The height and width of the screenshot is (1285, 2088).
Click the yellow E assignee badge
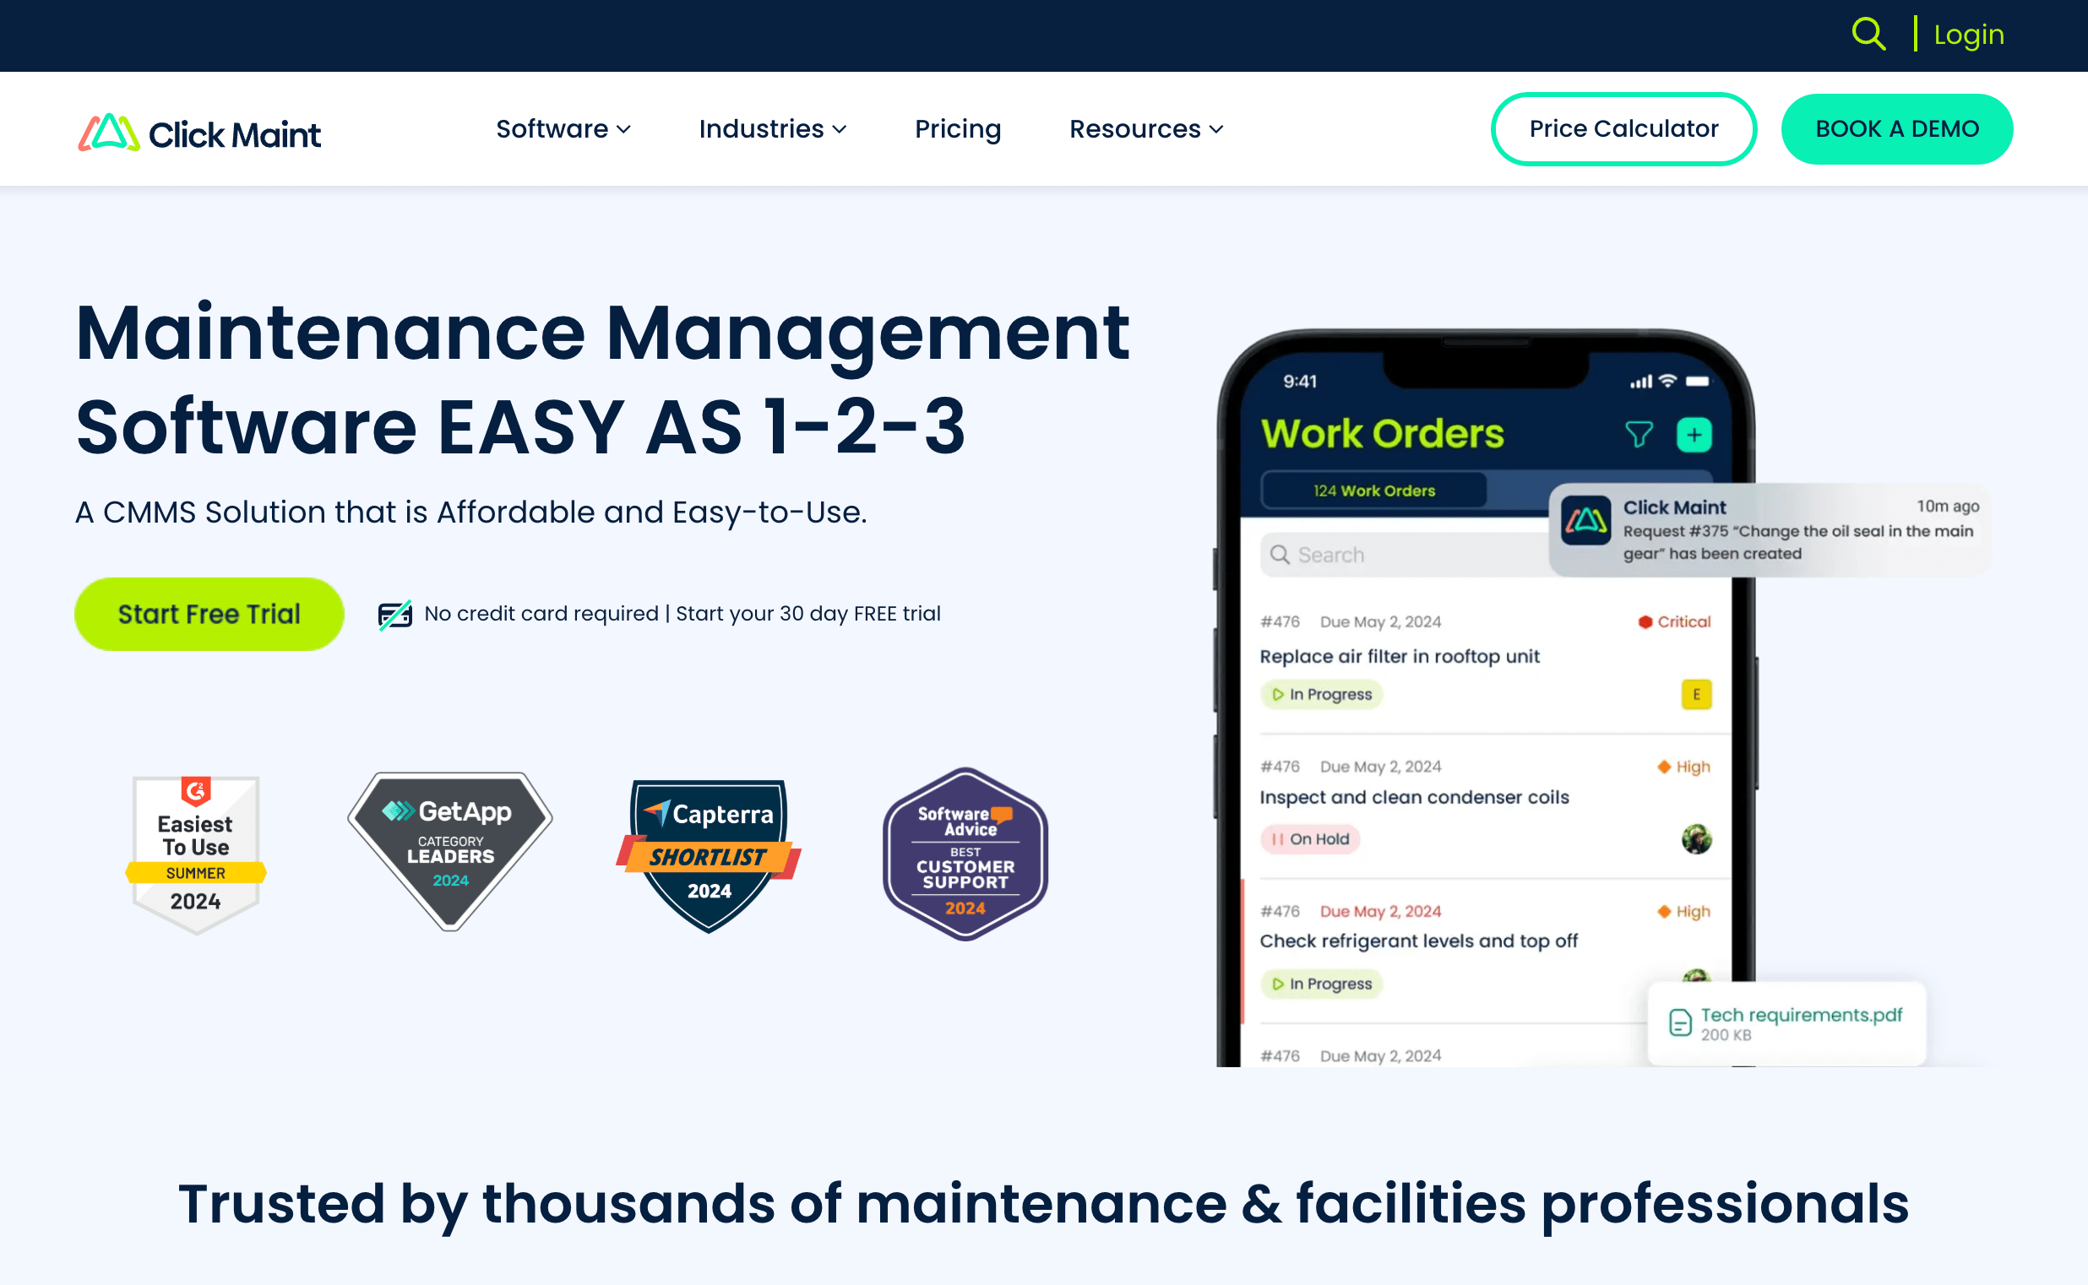click(1696, 694)
